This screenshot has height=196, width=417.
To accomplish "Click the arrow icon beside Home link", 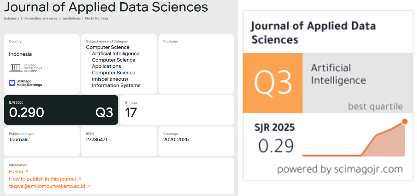I will [x=27, y=171].
